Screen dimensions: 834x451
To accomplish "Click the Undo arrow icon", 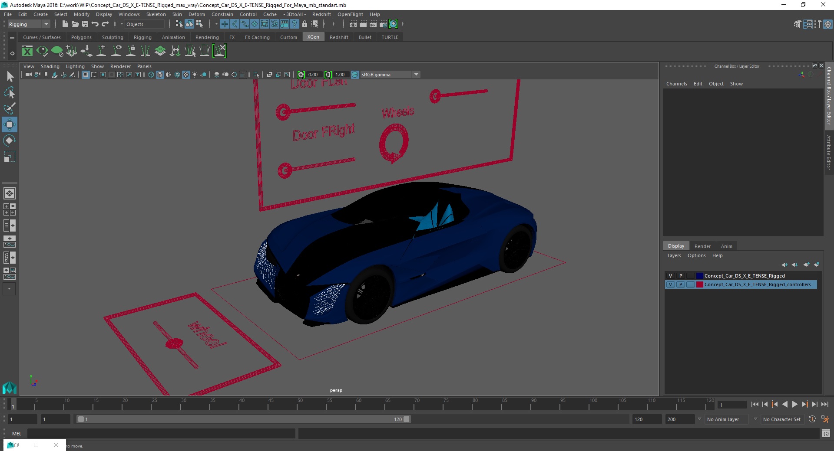I will [95, 24].
